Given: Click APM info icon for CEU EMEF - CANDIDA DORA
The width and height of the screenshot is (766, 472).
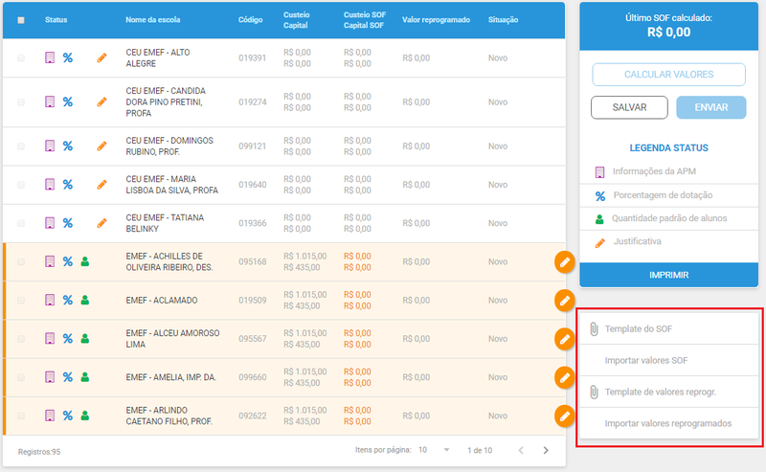Looking at the screenshot, I should pyautogui.click(x=50, y=101).
